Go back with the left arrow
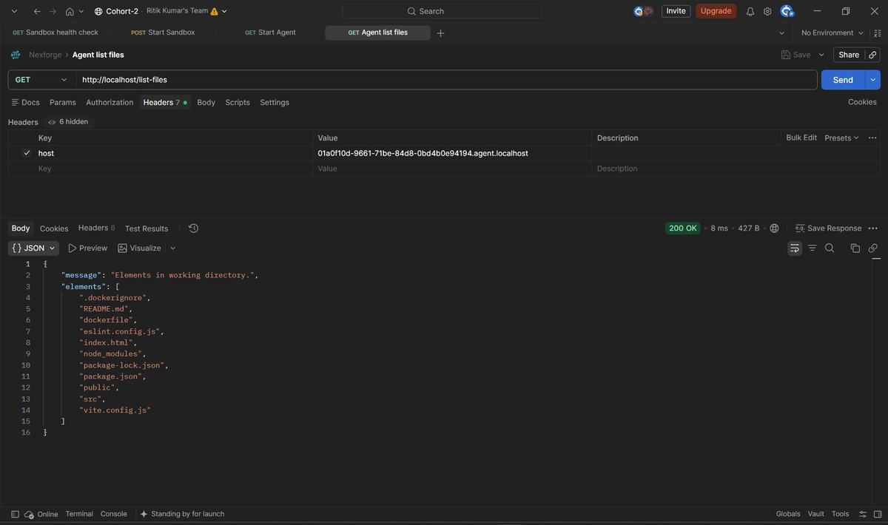 (37, 11)
